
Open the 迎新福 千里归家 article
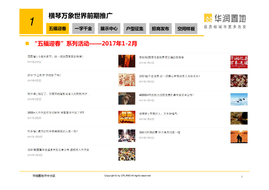169,76
